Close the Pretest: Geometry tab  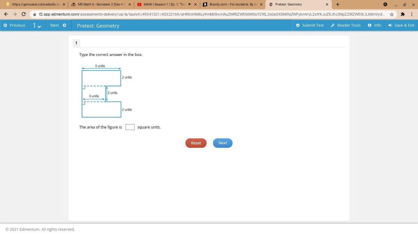click(327, 4)
